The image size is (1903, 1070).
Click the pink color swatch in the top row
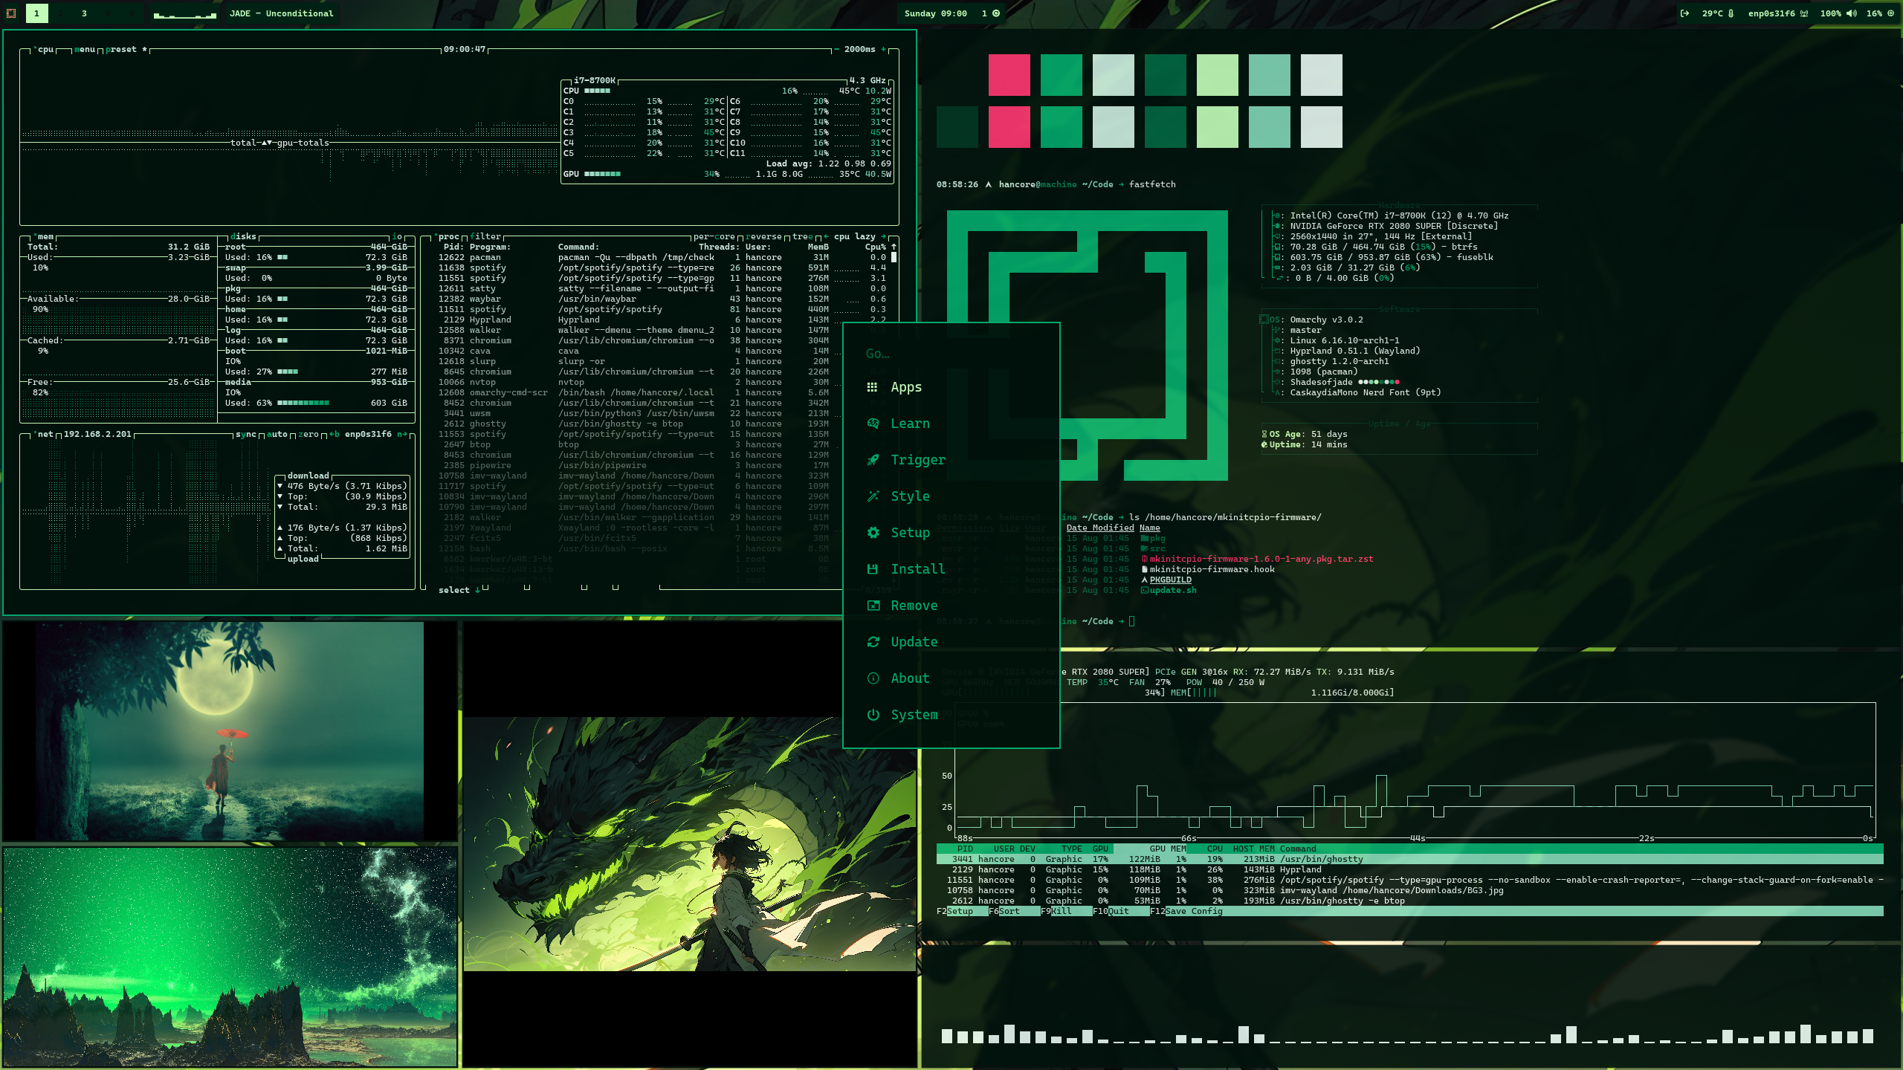(1009, 75)
